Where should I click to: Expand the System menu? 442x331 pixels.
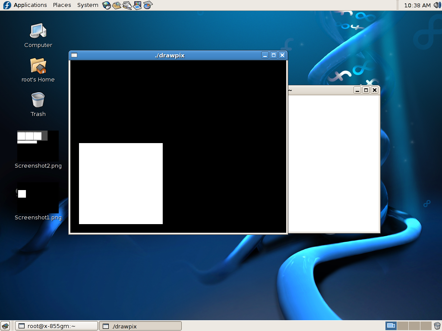[x=88, y=5]
